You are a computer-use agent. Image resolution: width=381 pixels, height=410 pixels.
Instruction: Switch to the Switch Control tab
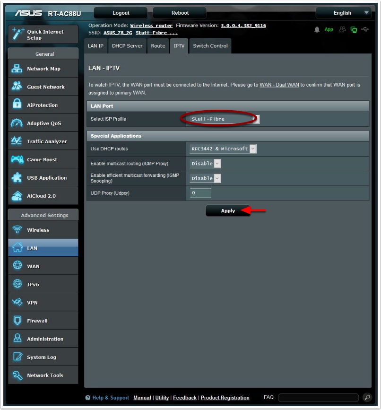coord(210,46)
